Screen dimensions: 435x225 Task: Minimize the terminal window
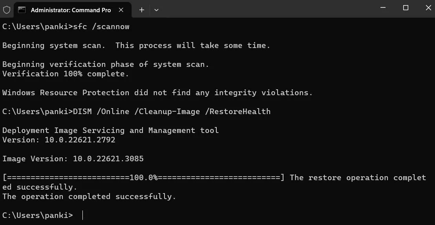[383, 8]
